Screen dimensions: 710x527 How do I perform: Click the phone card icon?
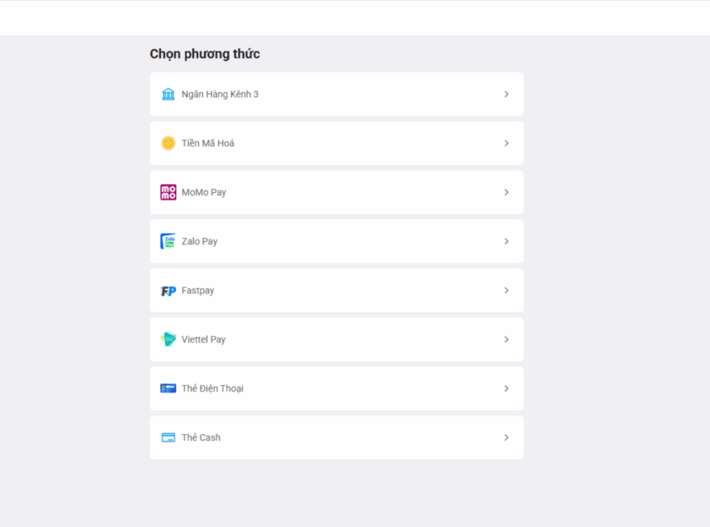168,388
